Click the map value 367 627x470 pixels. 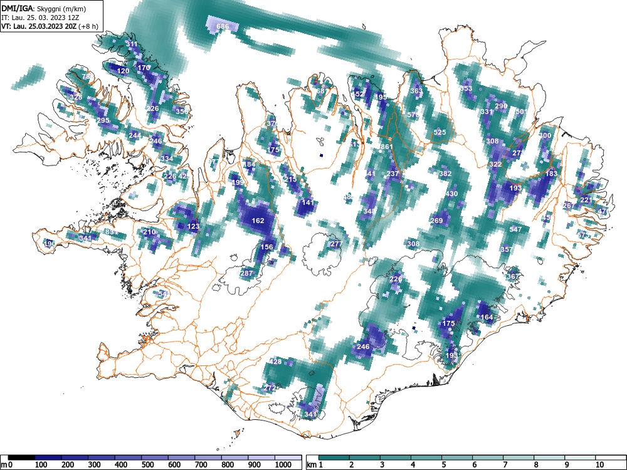point(513,276)
